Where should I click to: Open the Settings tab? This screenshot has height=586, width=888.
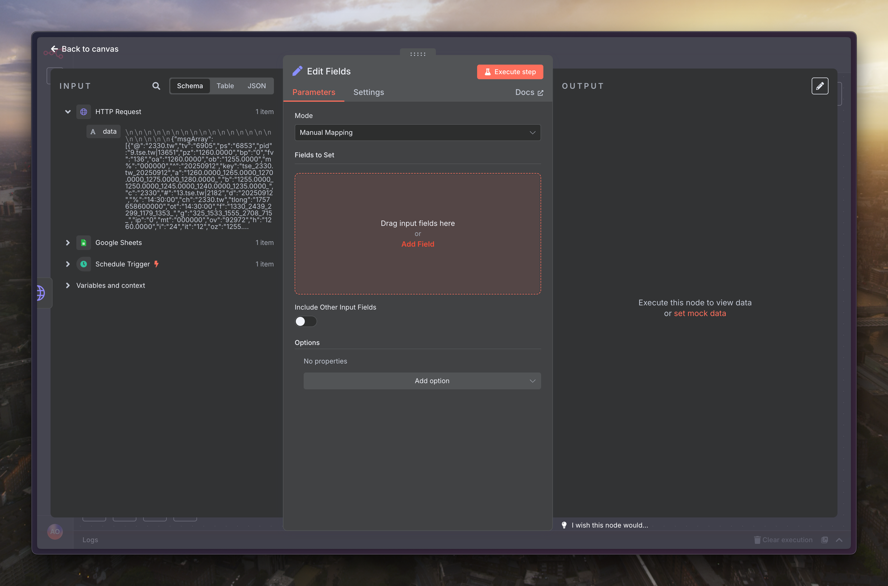point(369,92)
